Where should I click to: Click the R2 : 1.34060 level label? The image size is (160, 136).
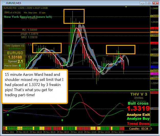(x=30, y=30)
